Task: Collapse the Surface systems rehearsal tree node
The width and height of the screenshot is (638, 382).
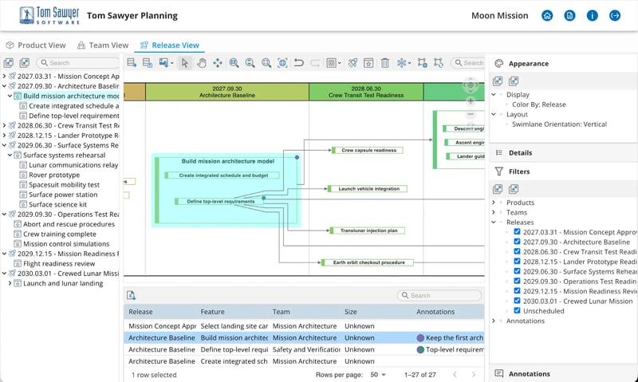Action: (x=10, y=155)
